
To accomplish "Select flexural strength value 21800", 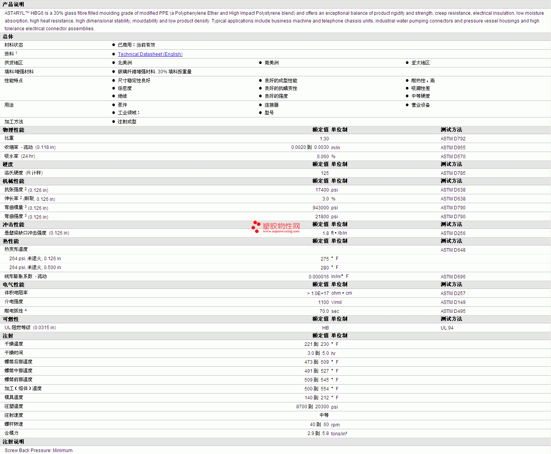I will (x=322, y=217).
